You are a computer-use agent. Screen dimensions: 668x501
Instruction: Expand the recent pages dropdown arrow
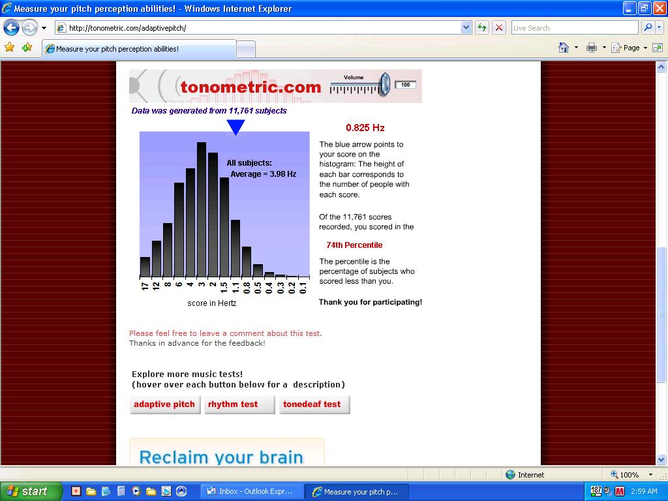point(44,27)
